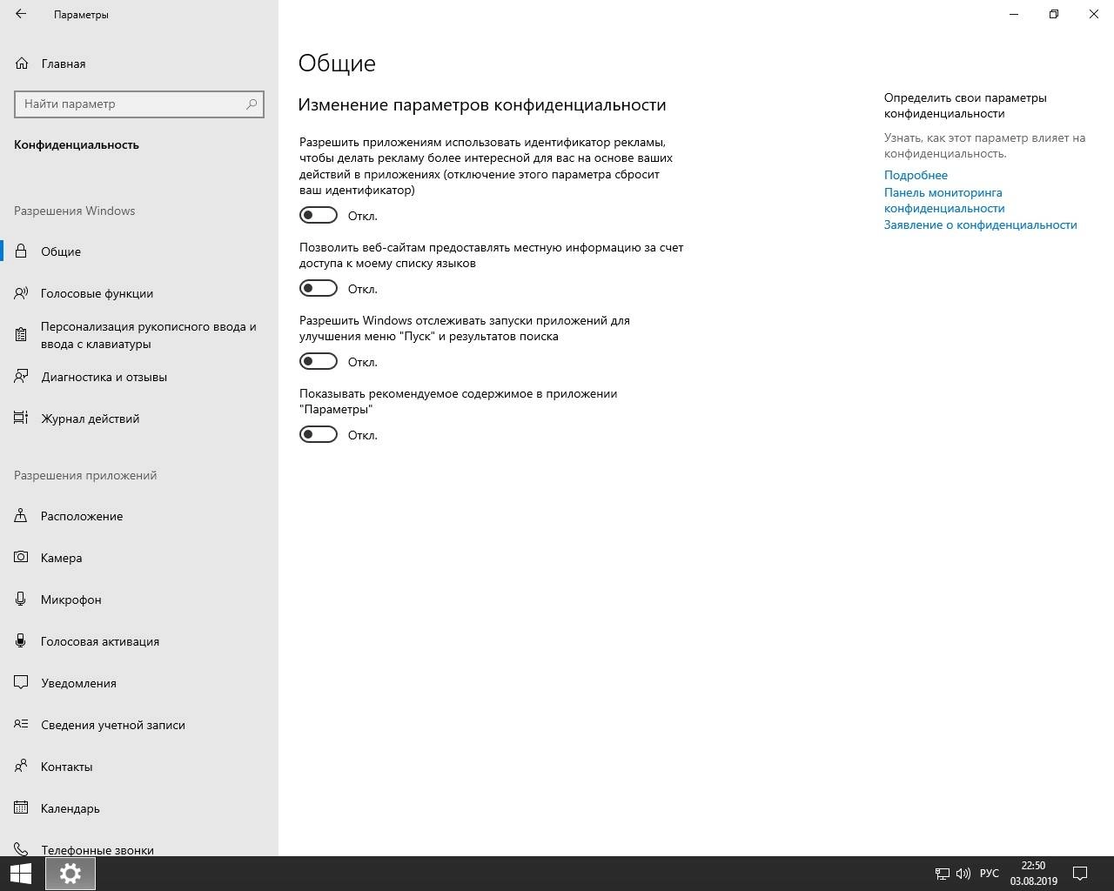The image size is (1114, 891).
Task: Click the voice activation icon beside Голосовая активация
Action: point(21,641)
